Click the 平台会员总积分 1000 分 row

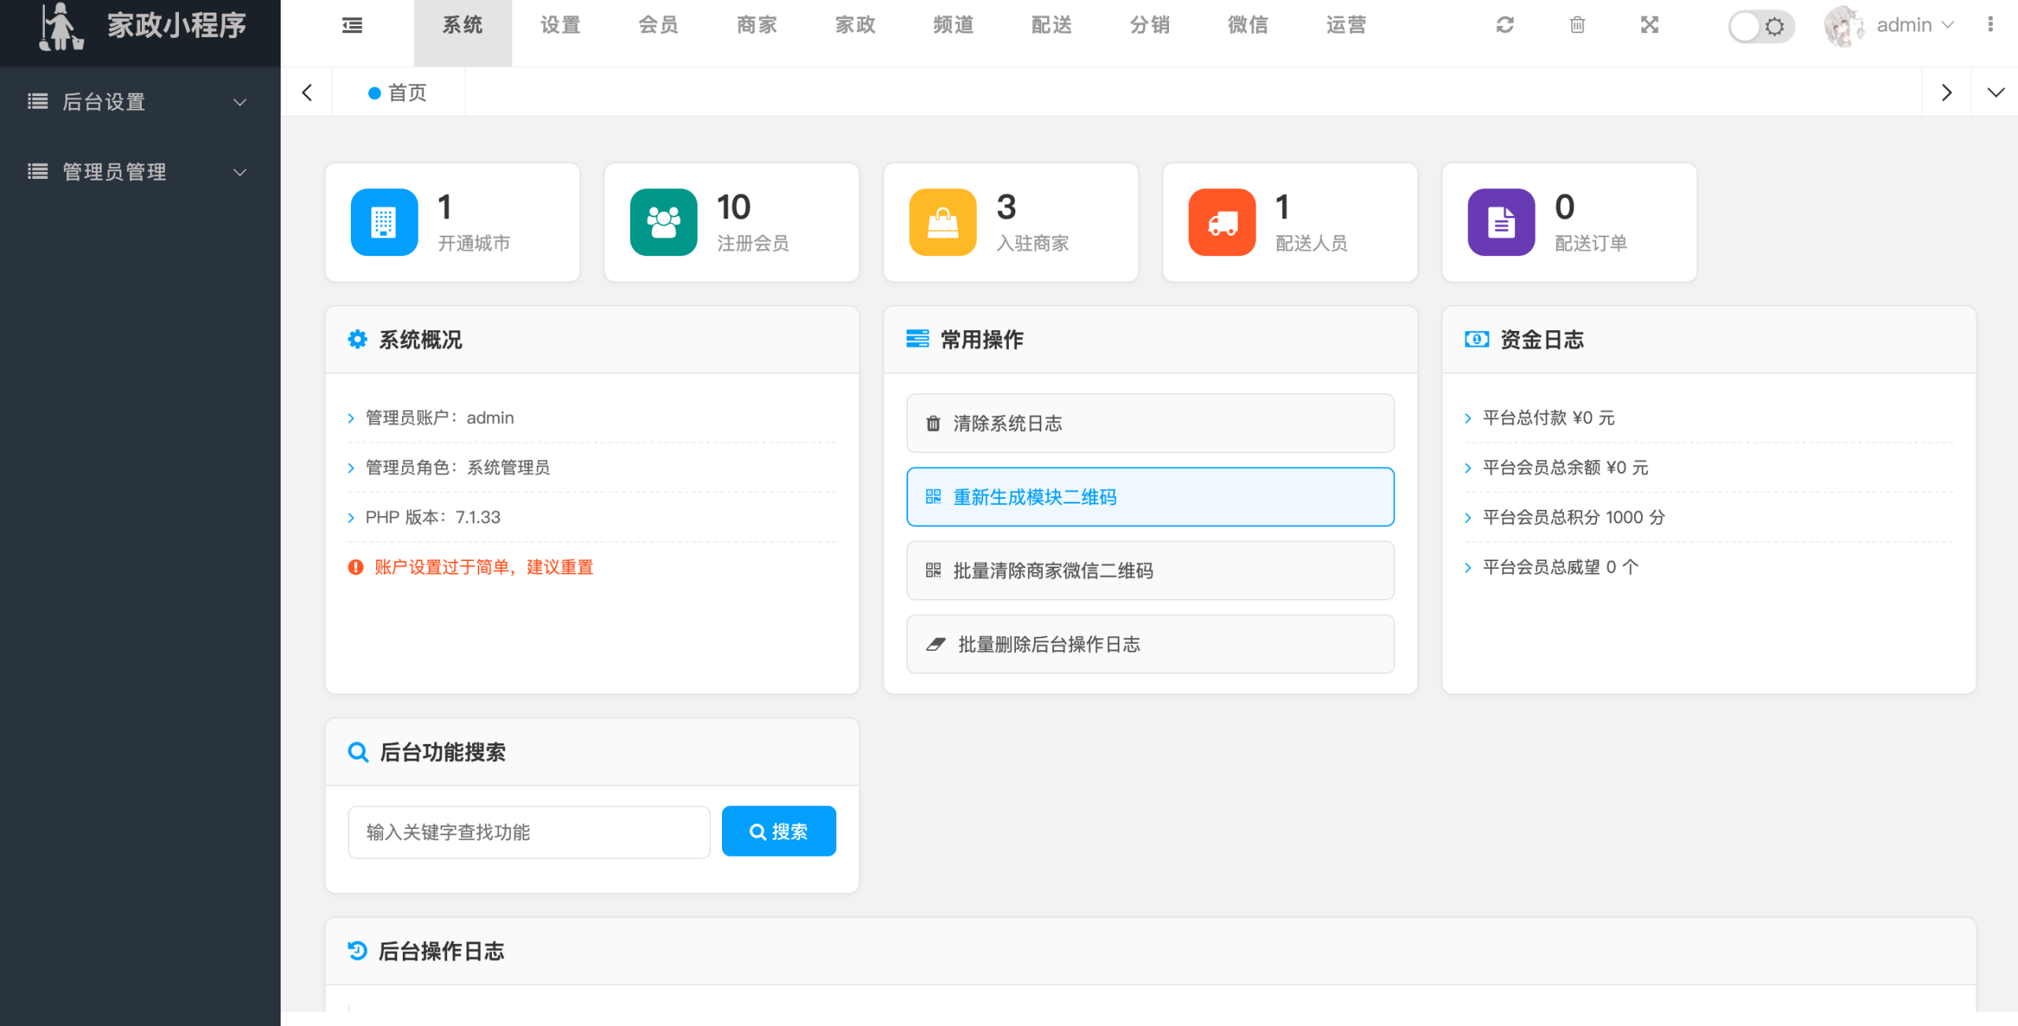pos(1708,517)
